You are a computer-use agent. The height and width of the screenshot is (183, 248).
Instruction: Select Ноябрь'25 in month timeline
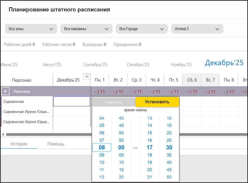point(181,65)
